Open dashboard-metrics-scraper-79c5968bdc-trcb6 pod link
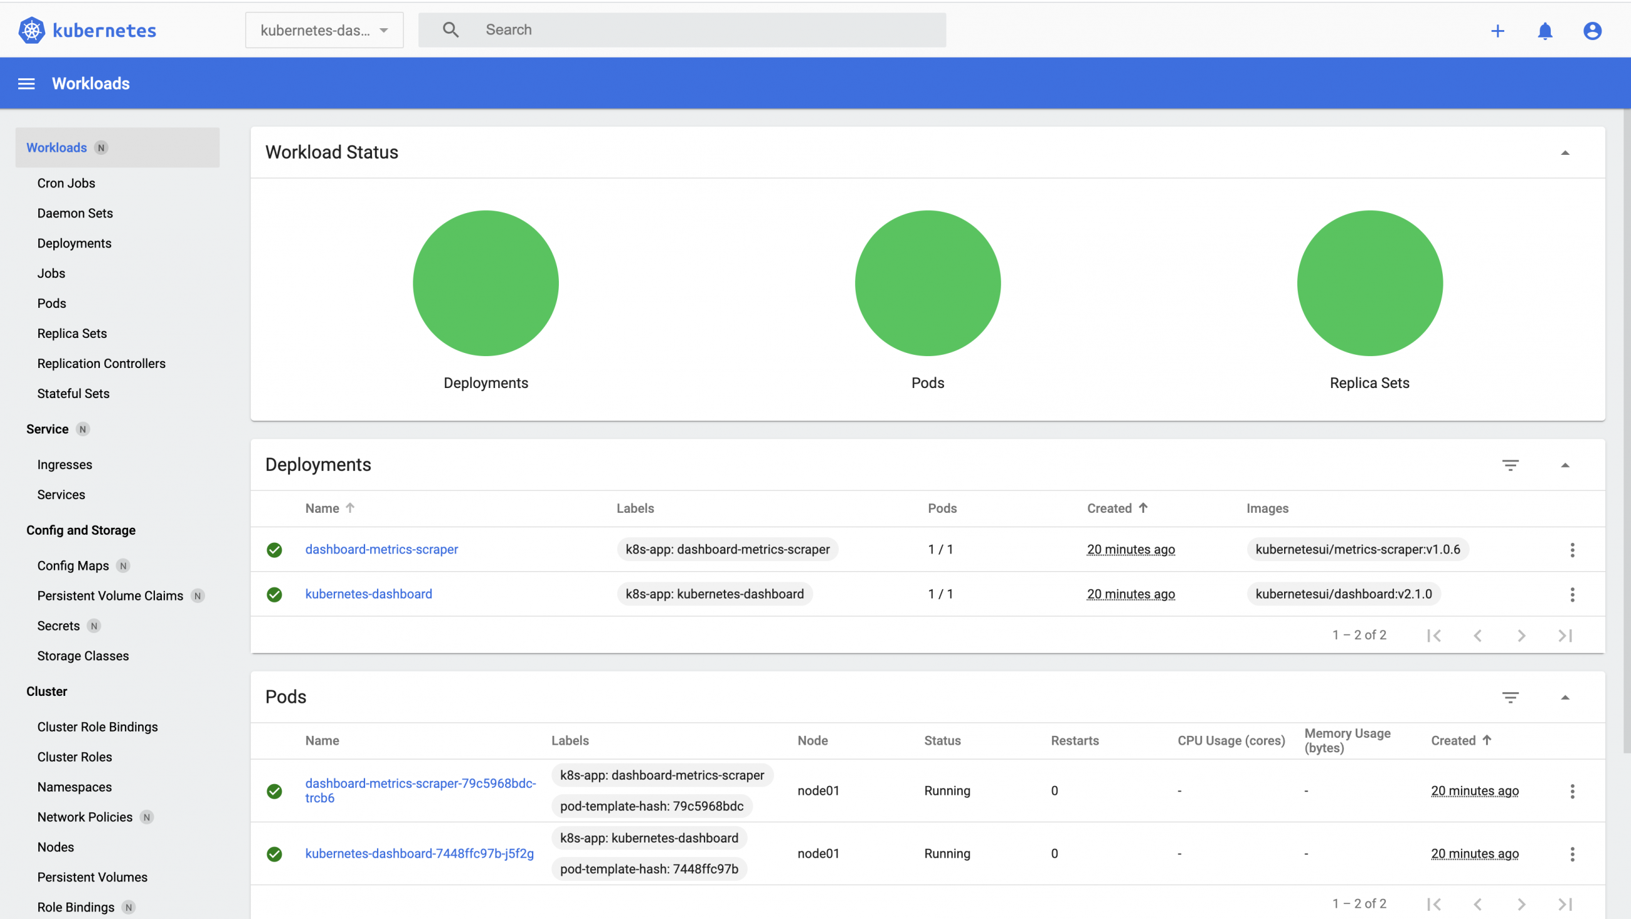Image resolution: width=1631 pixels, height=919 pixels. click(420, 790)
